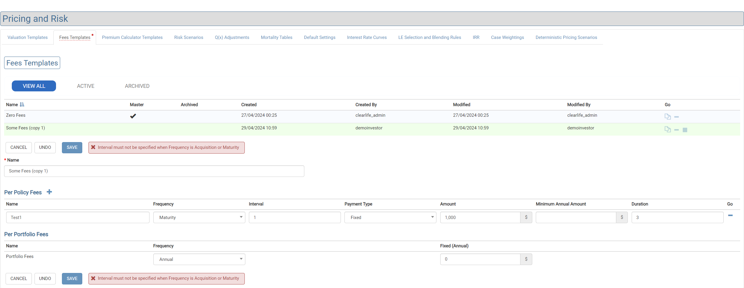Click the top SAVE button
Viewport: 744px width, 288px height.
click(x=72, y=147)
